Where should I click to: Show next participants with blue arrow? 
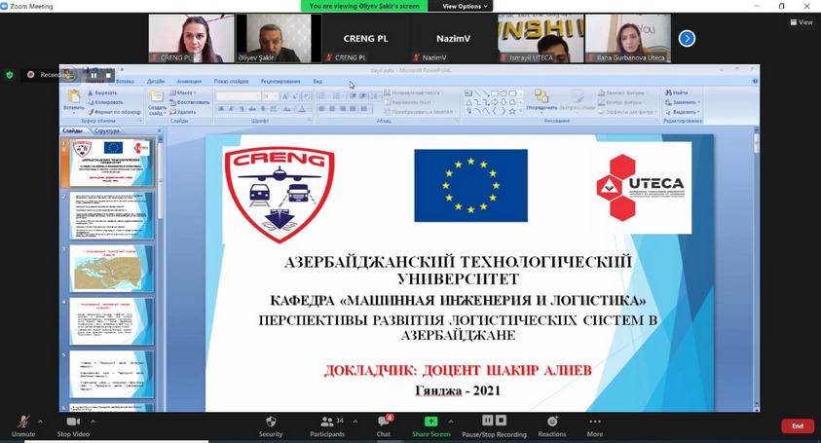tap(687, 38)
